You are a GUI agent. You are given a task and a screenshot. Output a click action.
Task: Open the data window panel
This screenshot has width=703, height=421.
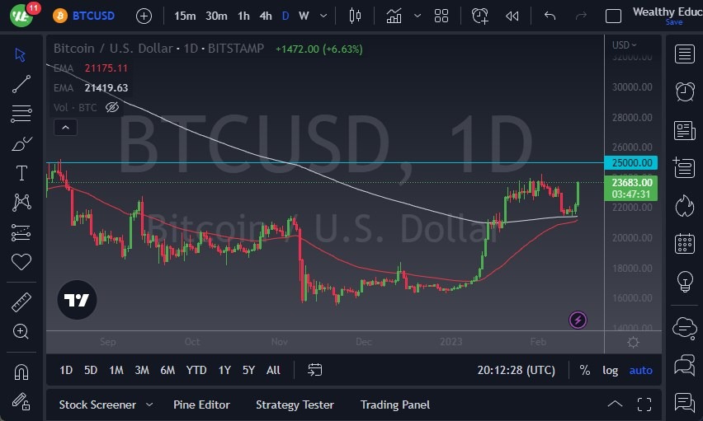coord(684,167)
